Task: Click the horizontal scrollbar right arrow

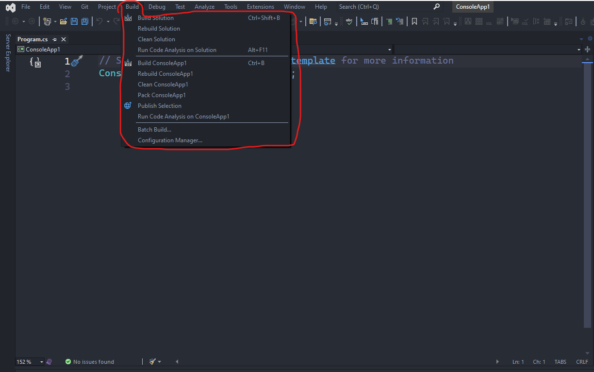Action: click(497, 362)
